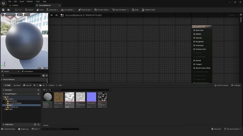Open the Show menu in the preview viewport
Image resolution: width=243 pixels, height=136 pixels.
click(x=27, y=15)
